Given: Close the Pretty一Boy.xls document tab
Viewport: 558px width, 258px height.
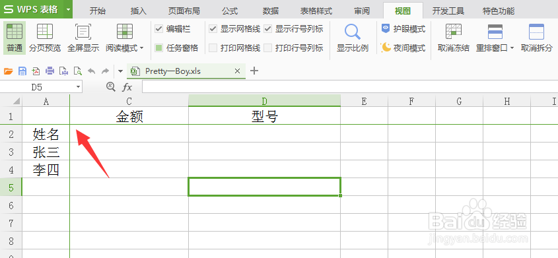Looking at the screenshot, I should (x=237, y=71).
